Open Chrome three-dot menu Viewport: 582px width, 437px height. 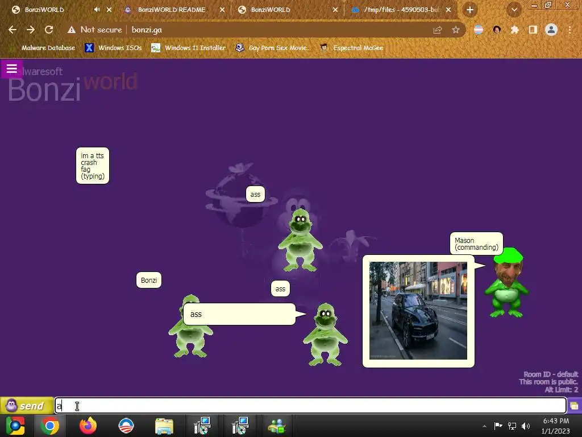(569, 30)
